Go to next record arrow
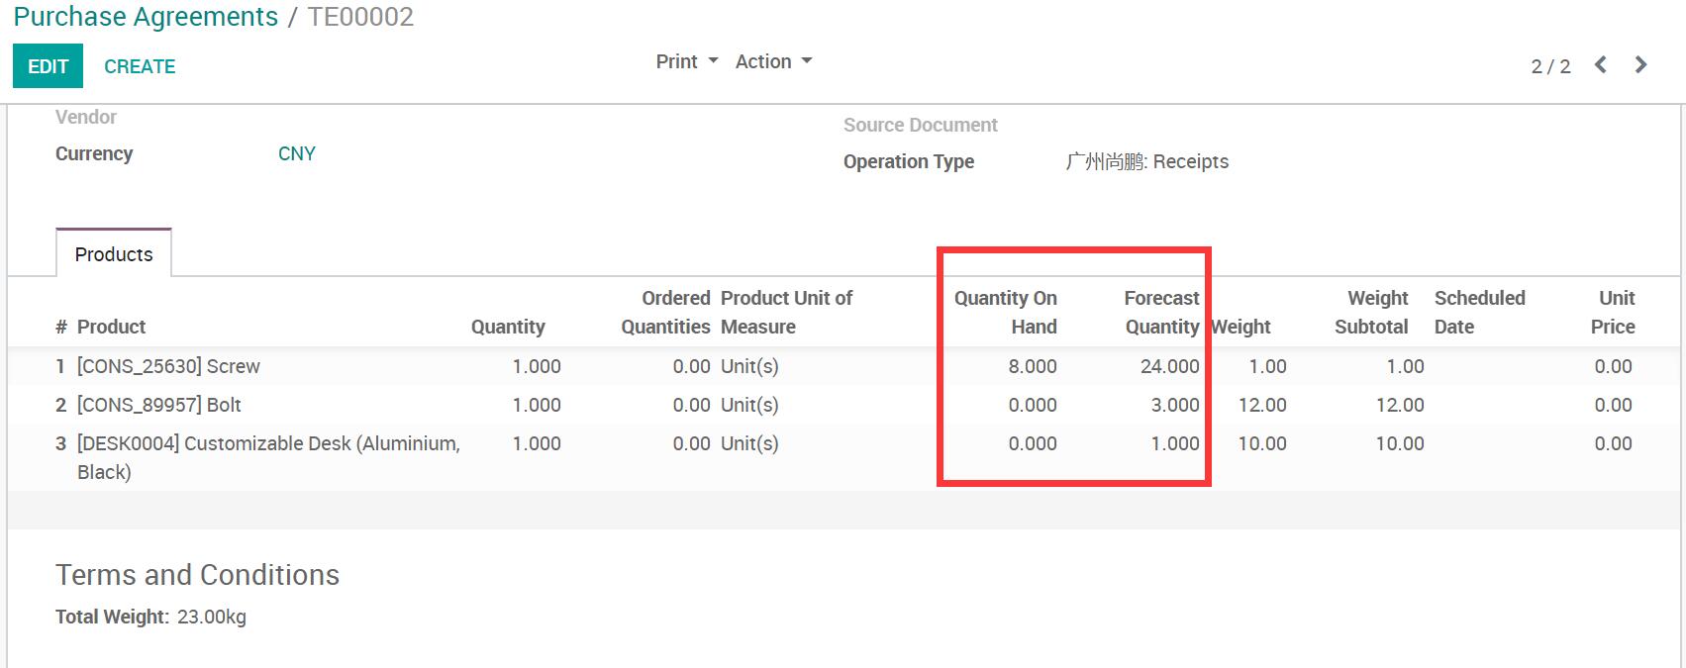This screenshot has height=668, width=1686. pyautogui.click(x=1640, y=65)
